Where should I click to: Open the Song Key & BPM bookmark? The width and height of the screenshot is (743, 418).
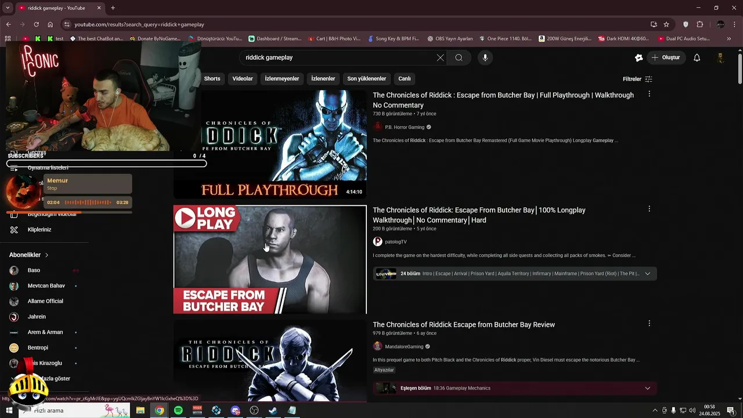[x=392, y=39]
